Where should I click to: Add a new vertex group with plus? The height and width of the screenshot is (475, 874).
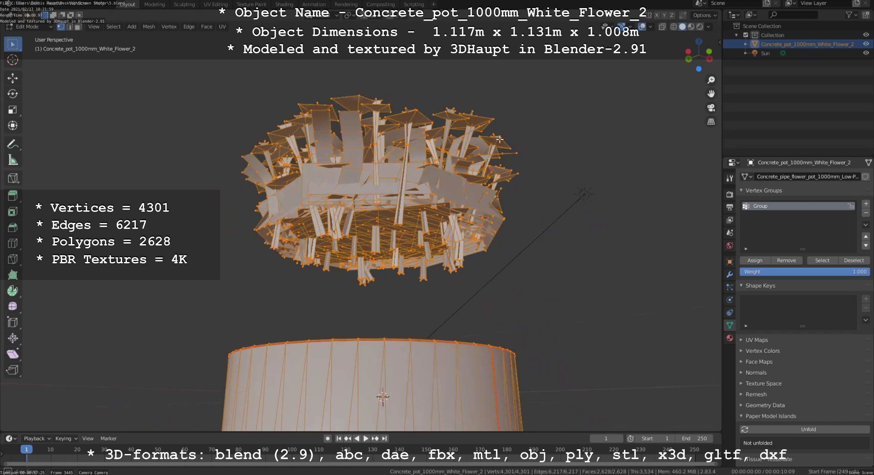[x=866, y=204]
